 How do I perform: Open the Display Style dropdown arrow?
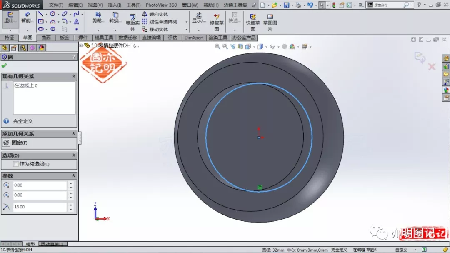[x=266, y=47]
